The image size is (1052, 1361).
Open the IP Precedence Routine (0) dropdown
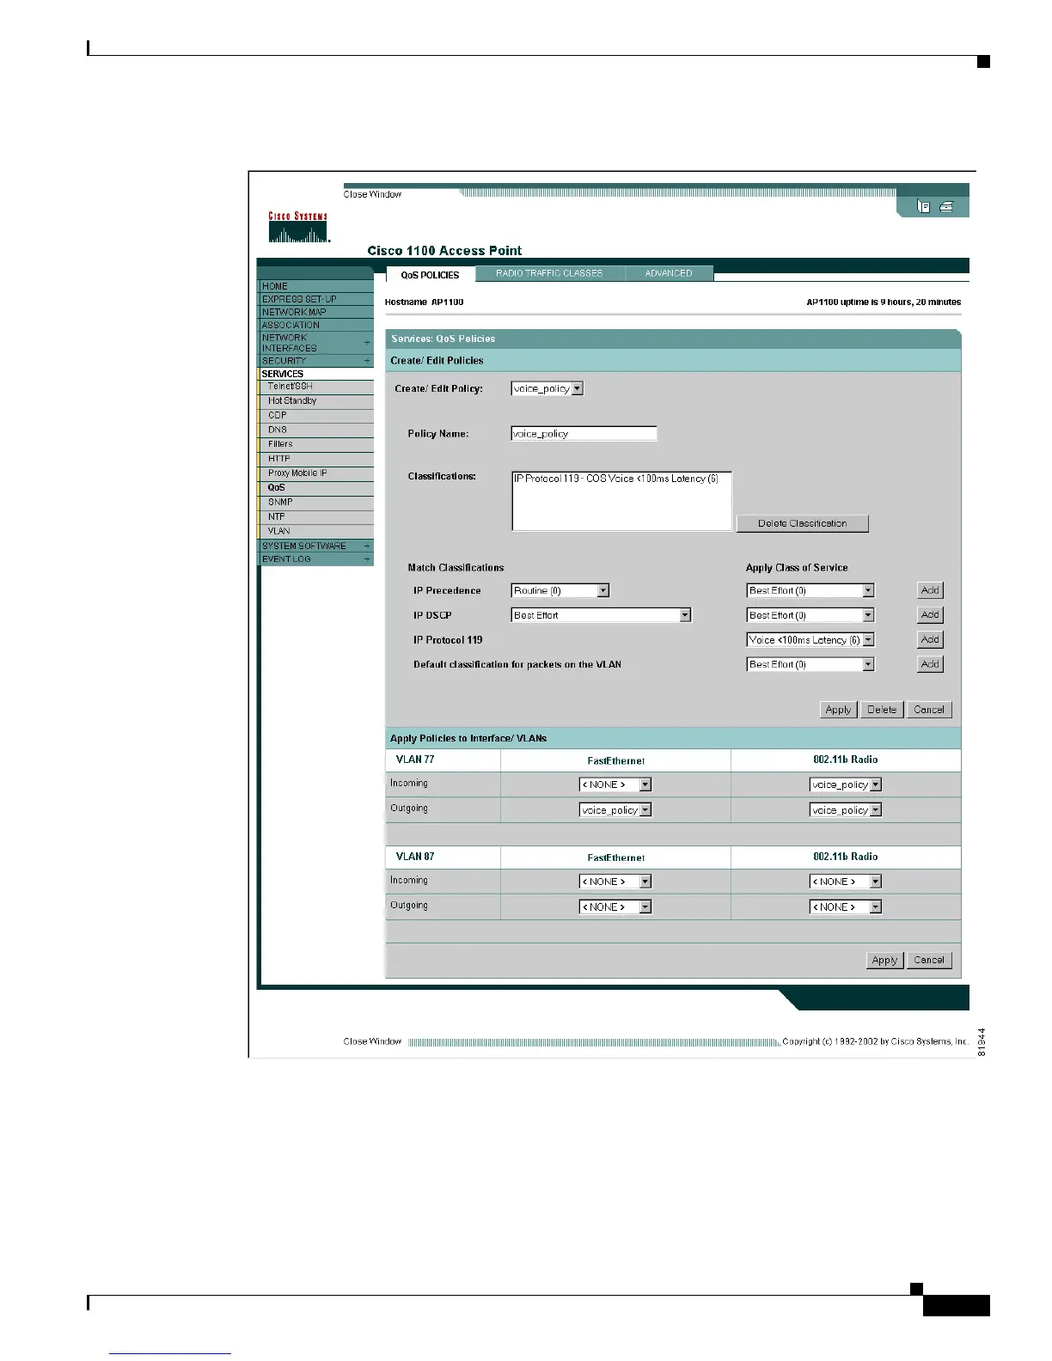(x=560, y=590)
